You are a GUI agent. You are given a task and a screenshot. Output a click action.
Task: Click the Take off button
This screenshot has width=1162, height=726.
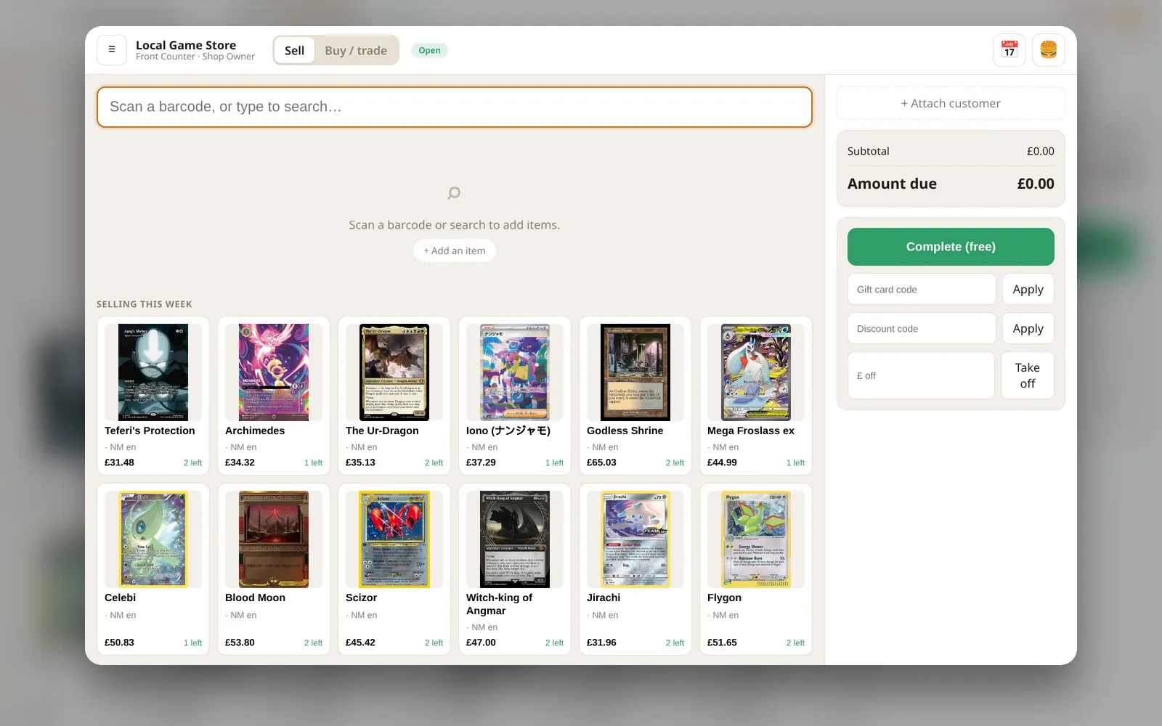tap(1027, 375)
